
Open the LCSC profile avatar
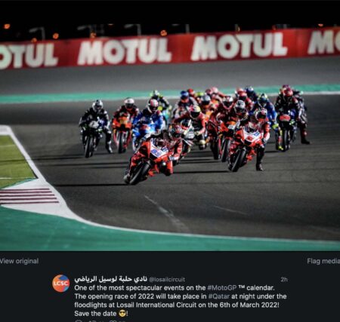pos(61,284)
